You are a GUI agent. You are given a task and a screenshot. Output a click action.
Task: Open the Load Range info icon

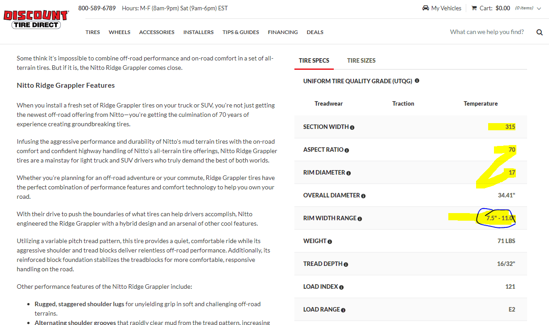343,310
